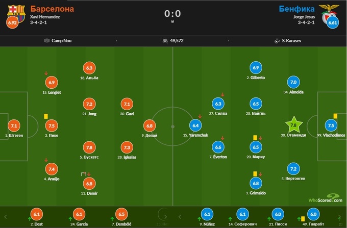Open Barcelona team name link
The height and width of the screenshot is (228, 347).
pyautogui.click(x=52, y=9)
